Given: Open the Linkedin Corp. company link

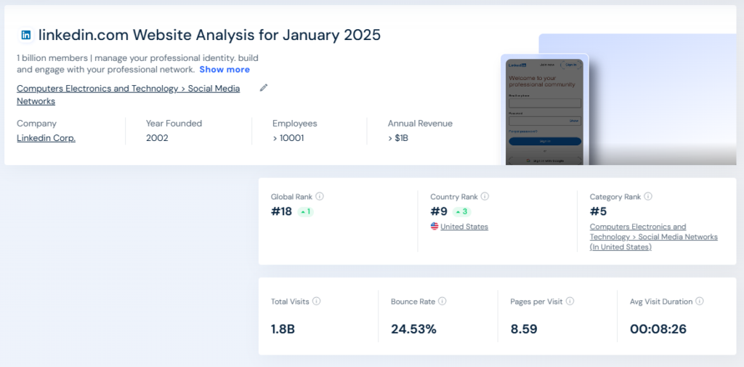Looking at the screenshot, I should [46, 138].
